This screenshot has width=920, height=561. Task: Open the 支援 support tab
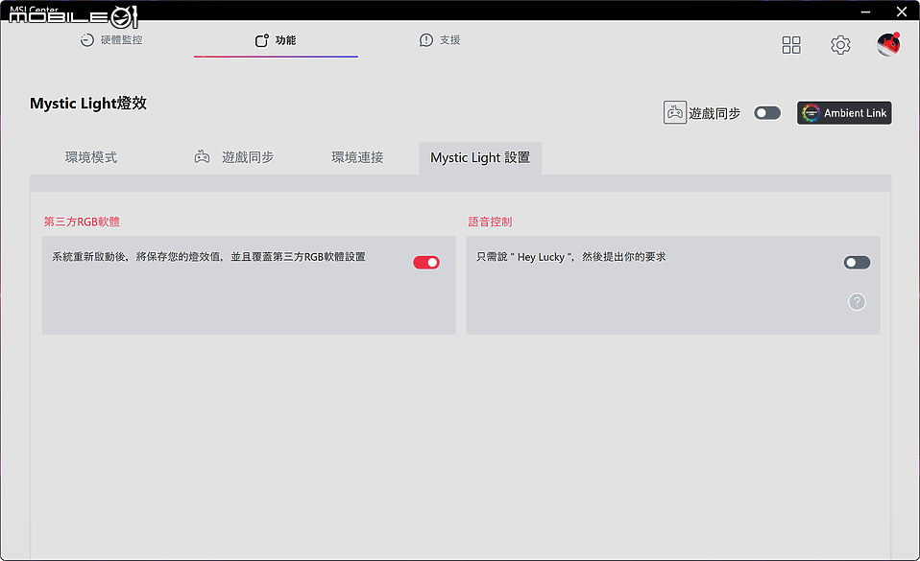point(440,40)
